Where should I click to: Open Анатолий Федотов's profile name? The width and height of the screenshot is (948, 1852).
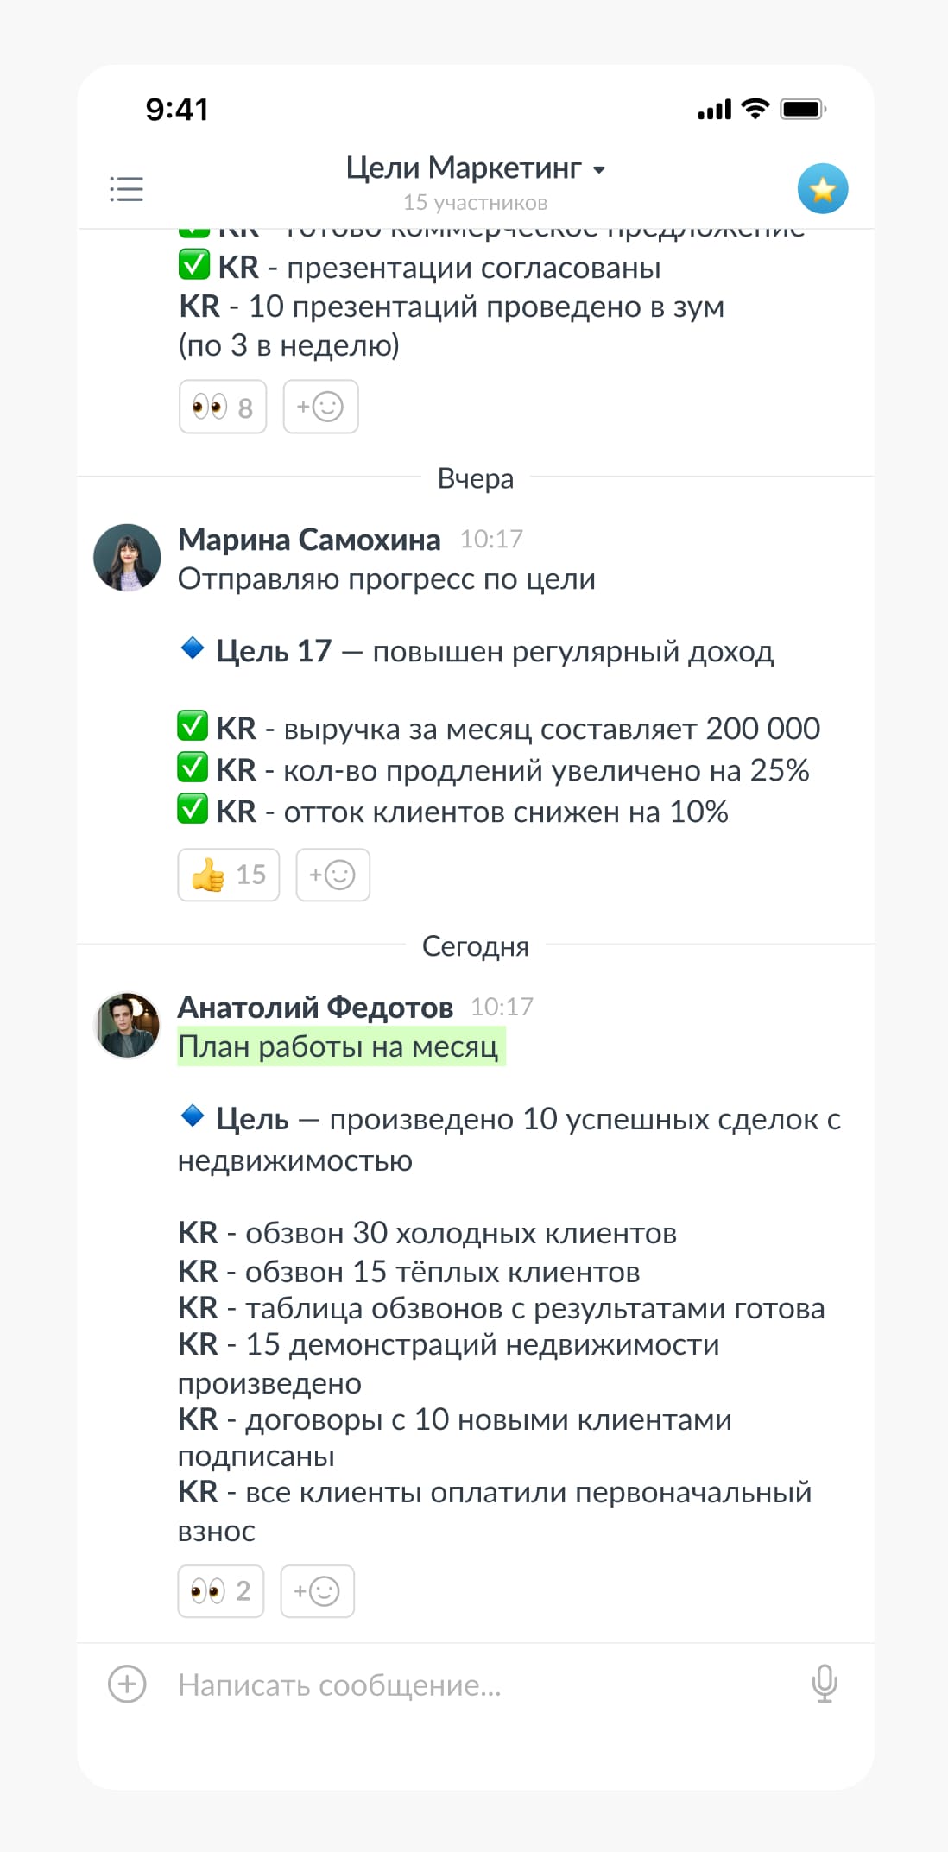point(315,1008)
